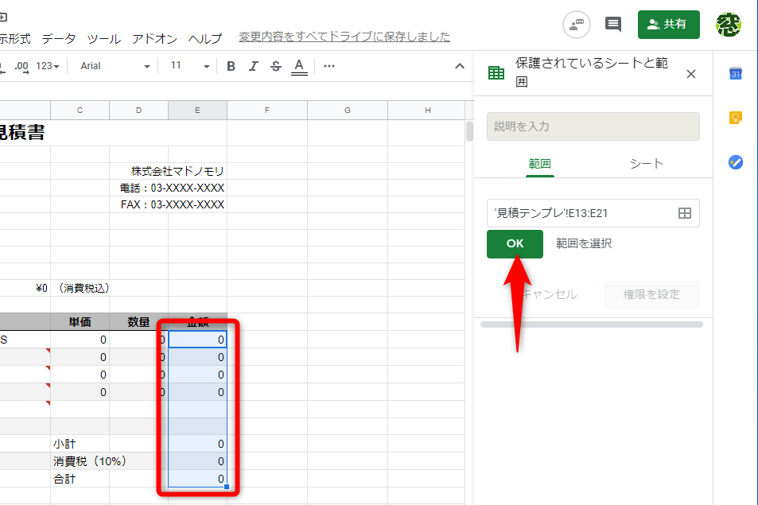
Task: Switch to the シート tab
Action: point(646,162)
